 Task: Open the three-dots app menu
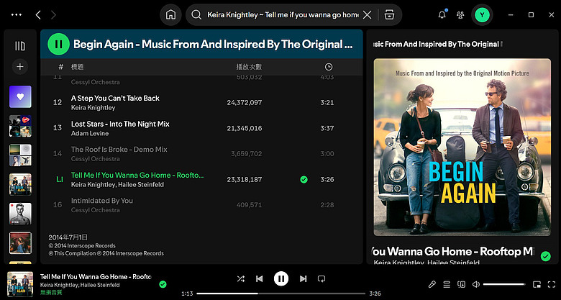pyautogui.click(x=17, y=14)
